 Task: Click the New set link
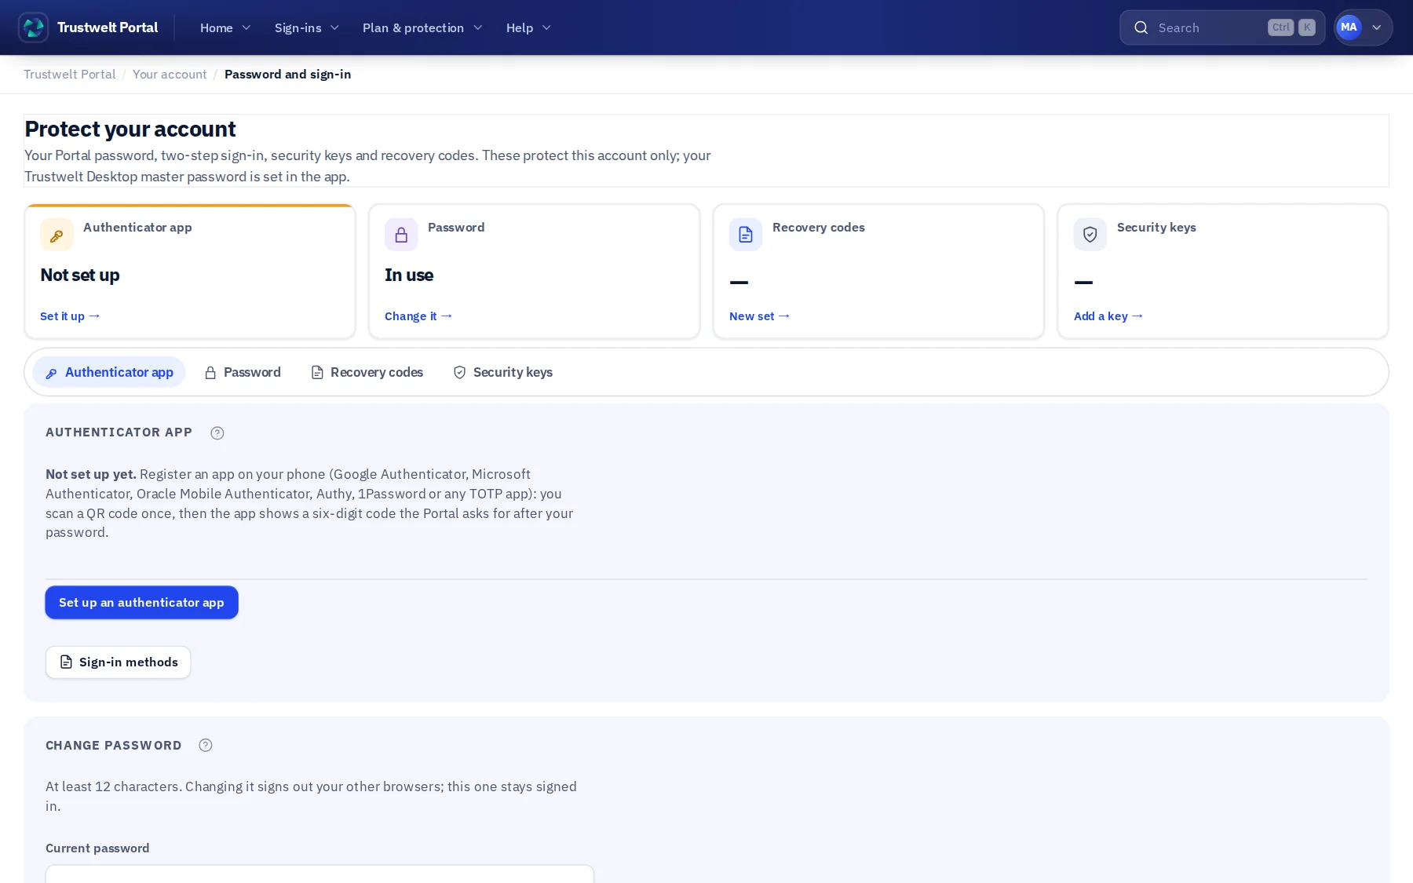point(759,316)
